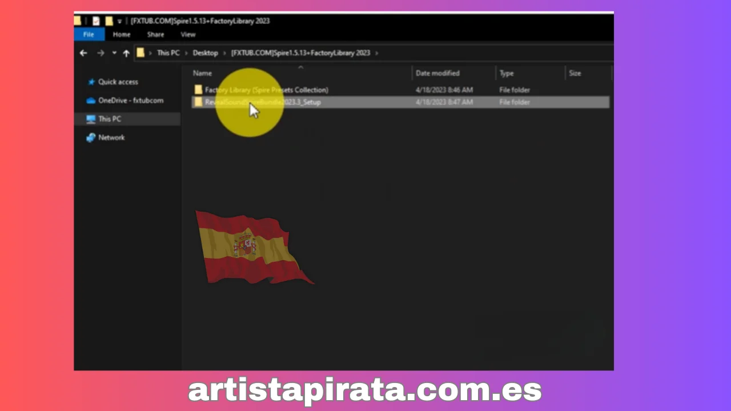Expand chevron before This PC breadcrumb

tap(151, 53)
